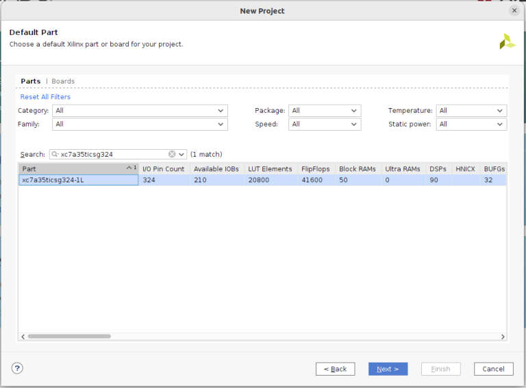The image size is (526, 388).
Task: Switch to the Boards tab
Action: click(63, 81)
